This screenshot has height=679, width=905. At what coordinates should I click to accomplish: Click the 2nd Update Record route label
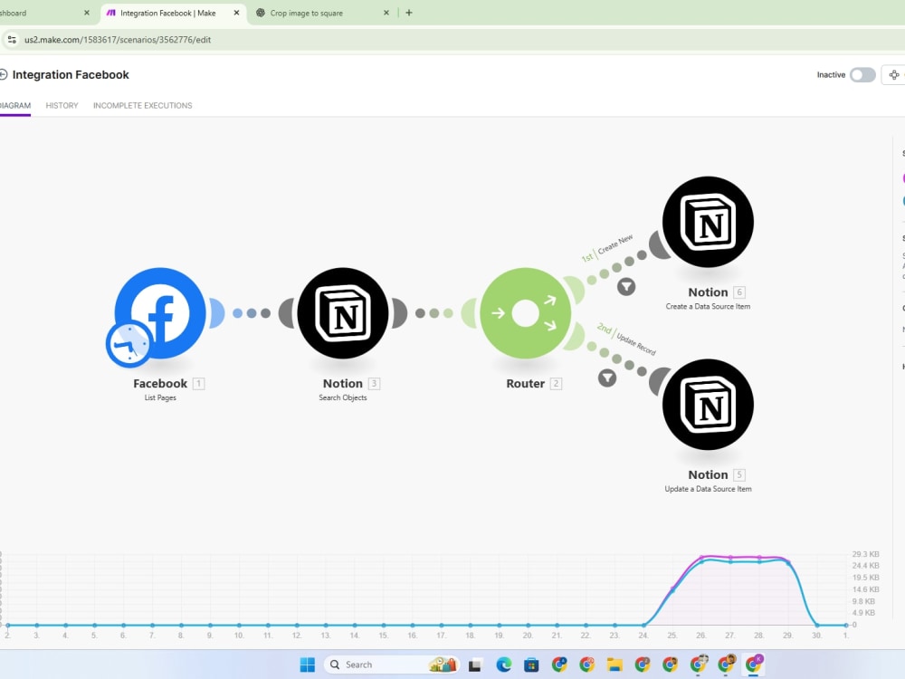(x=626, y=339)
